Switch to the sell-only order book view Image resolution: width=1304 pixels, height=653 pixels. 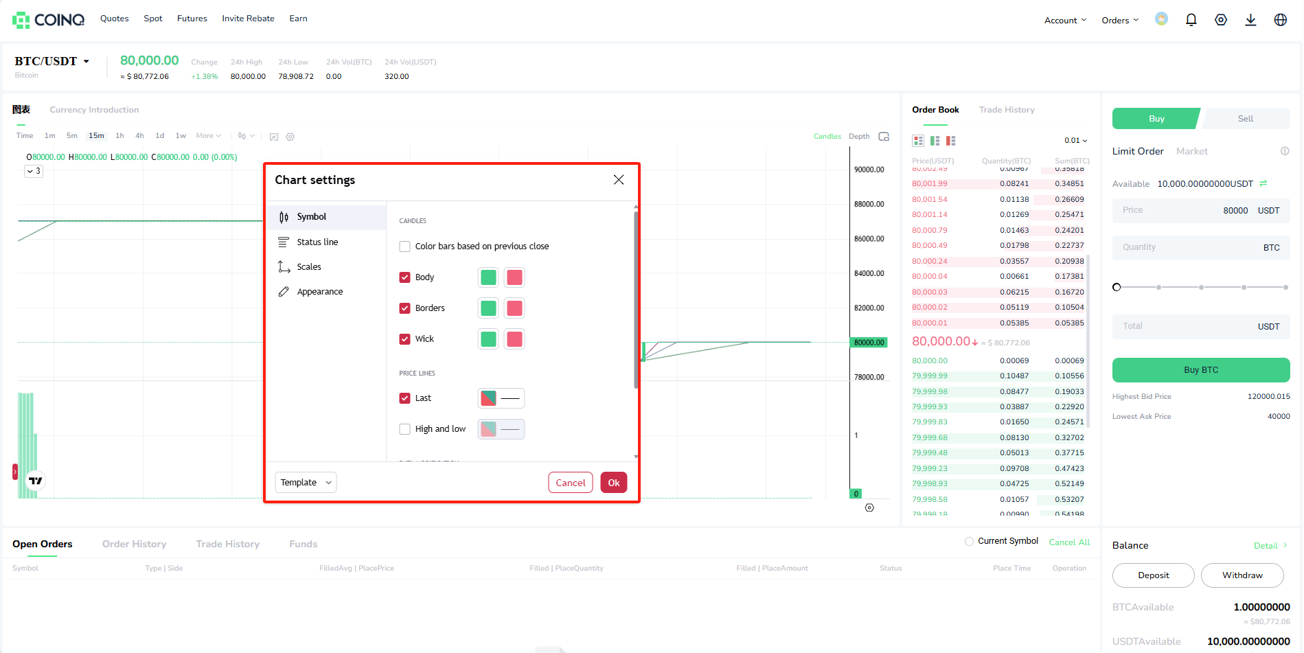coord(950,140)
